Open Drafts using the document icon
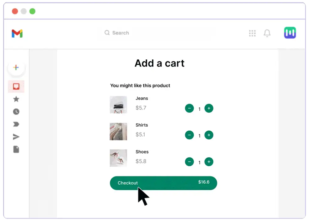Screen dimensions: 309x221 [x=16, y=149]
